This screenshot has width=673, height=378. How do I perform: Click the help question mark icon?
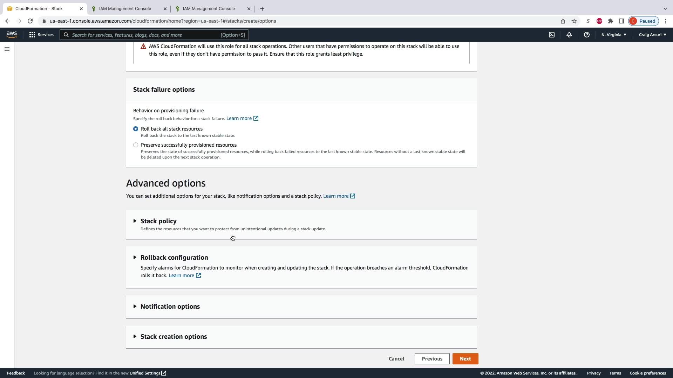(x=587, y=35)
